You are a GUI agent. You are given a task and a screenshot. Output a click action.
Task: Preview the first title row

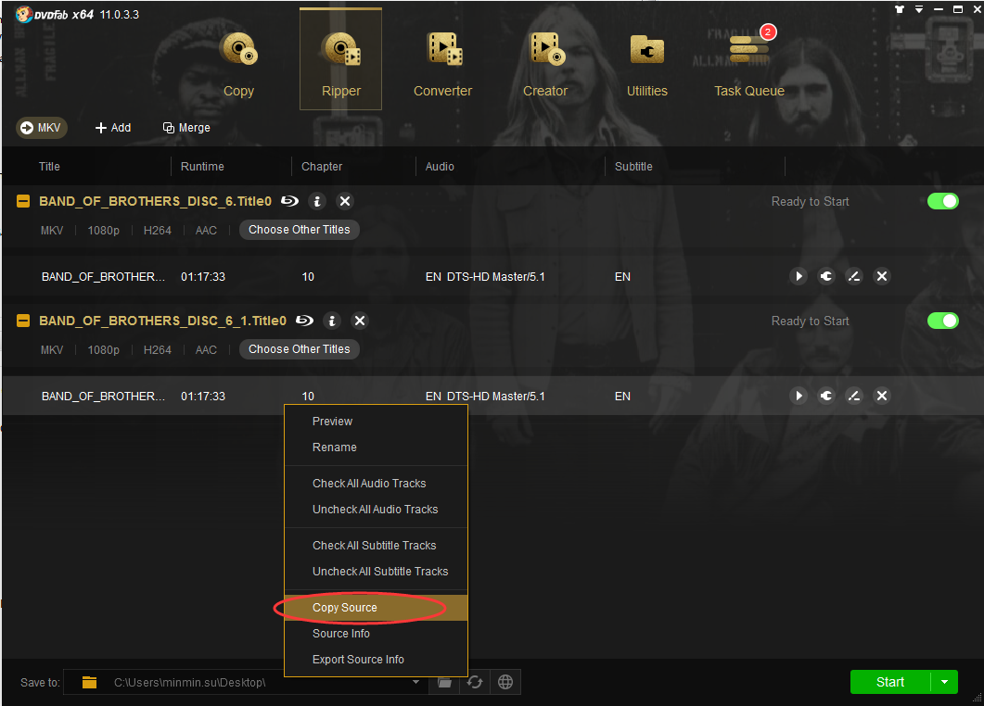coord(799,276)
